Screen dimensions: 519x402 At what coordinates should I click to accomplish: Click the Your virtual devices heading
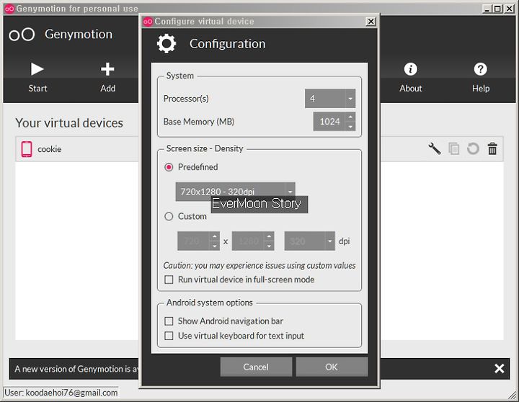pyautogui.click(x=69, y=122)
